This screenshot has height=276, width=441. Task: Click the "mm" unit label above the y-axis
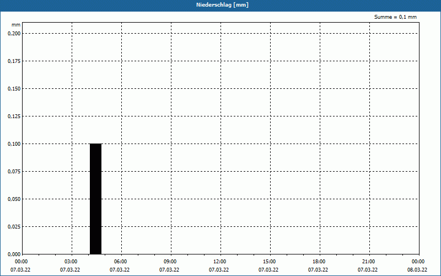tap(16, 25)
